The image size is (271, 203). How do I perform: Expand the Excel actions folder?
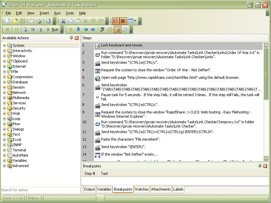[x=4, y=140]
